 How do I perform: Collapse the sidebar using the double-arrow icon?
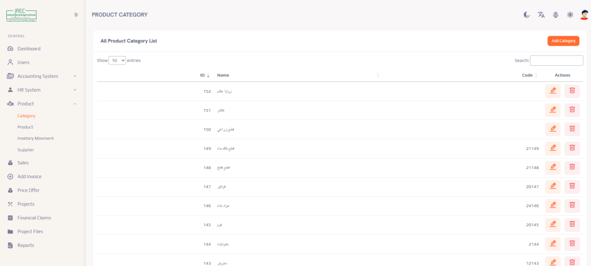[x=76, y=14]
